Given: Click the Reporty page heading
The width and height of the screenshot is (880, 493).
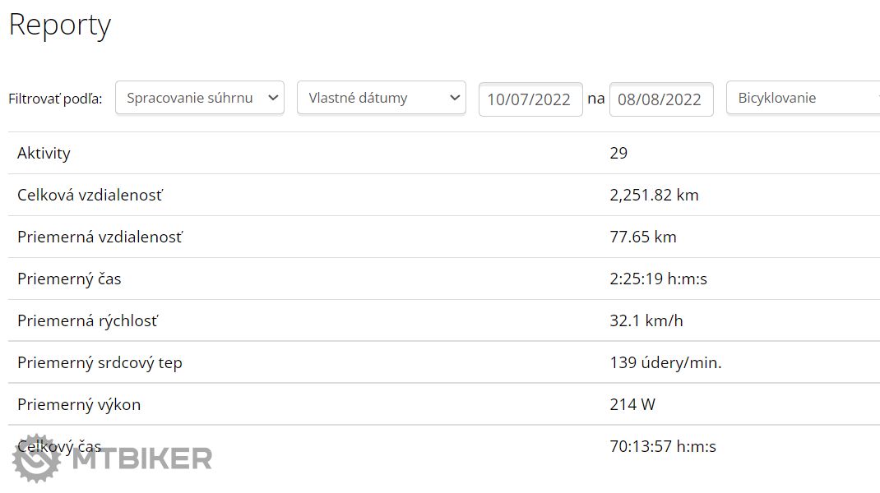Looking at the screenshot, I should (59, 25).
